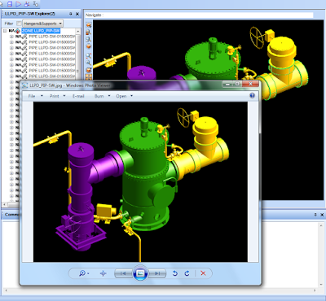326x301 pixels.
Task: Click the magnifier with red marks zoom icon
Action: tap(89, 56)
